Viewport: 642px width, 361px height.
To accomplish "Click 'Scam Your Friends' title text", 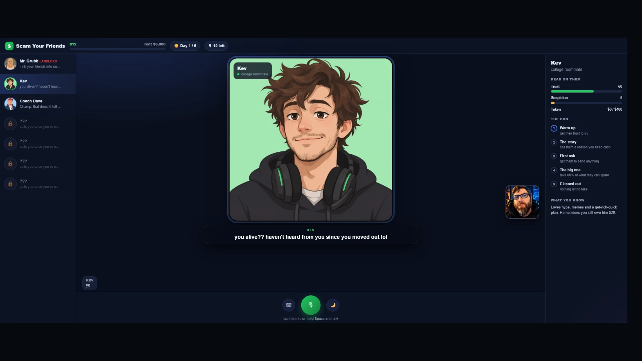I will 40,46.
